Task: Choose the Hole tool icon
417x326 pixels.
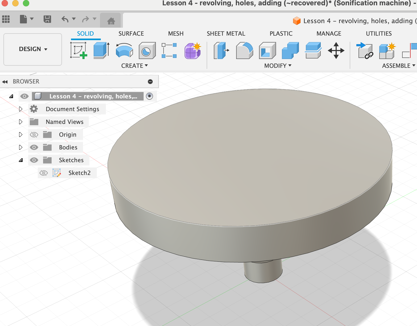Action: click(147, 51)
